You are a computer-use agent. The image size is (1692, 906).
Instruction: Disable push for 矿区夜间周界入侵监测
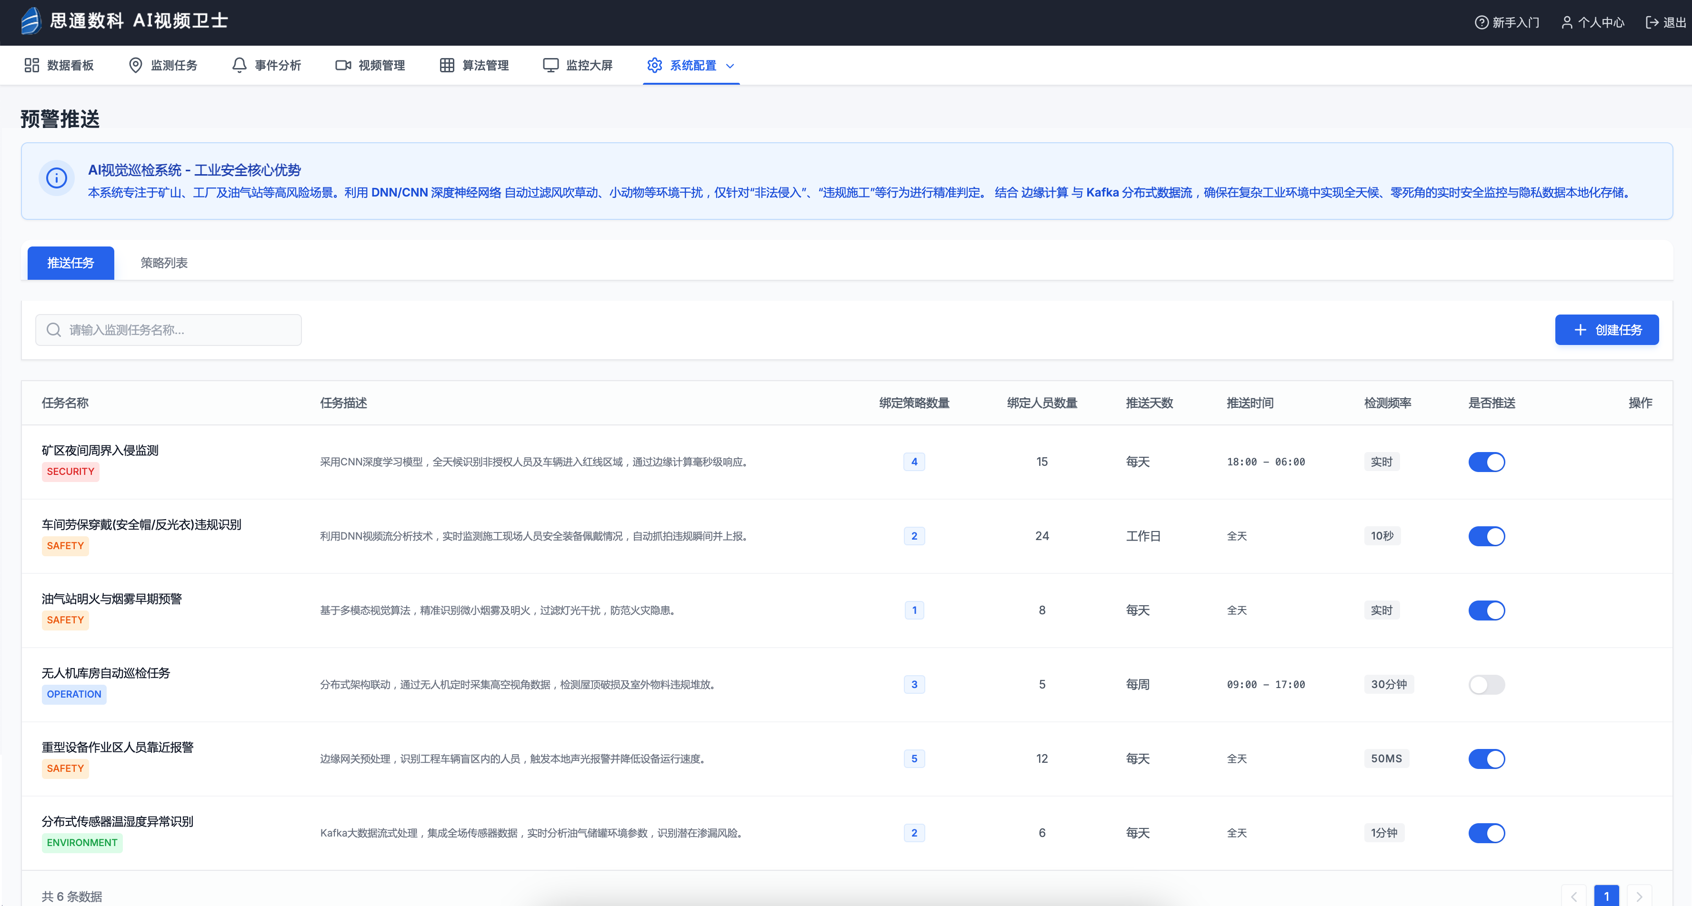(1486, 462)
